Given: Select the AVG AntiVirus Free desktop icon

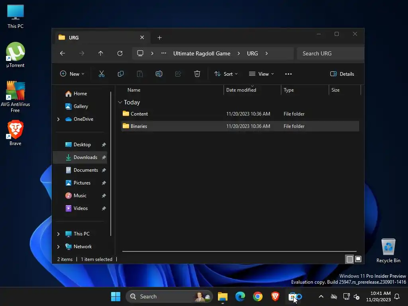Looking at the screenshot, I should pyautogui.click(x=16, y=96).
